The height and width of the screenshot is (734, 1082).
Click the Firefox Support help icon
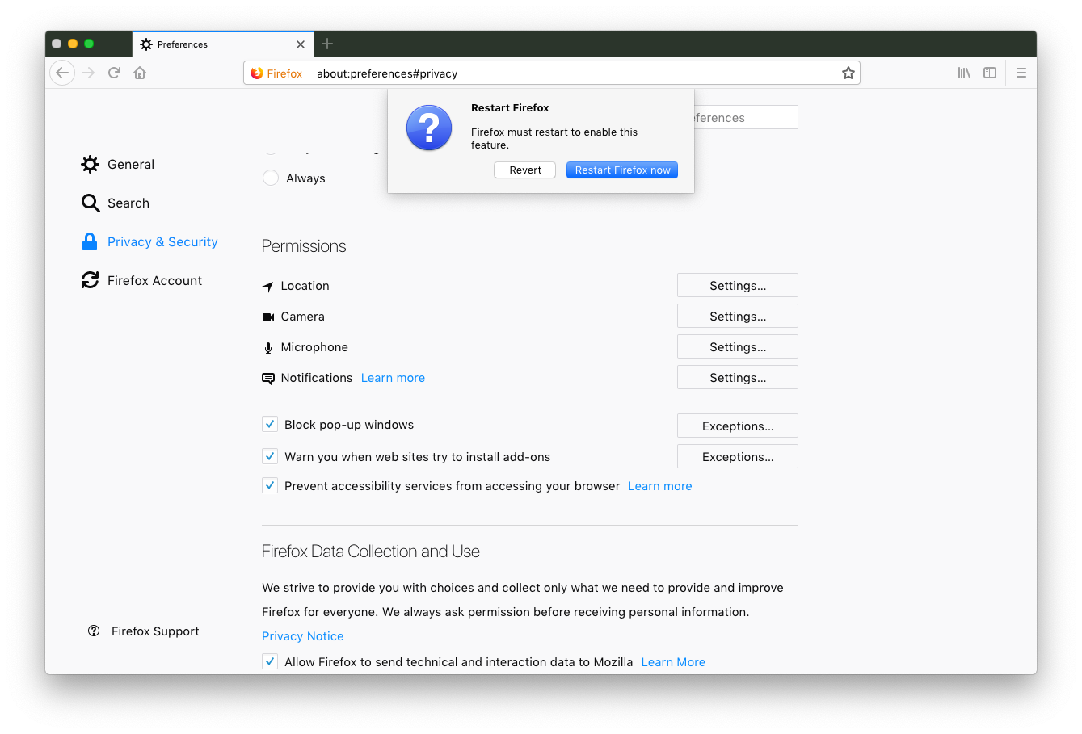point(94,631)
